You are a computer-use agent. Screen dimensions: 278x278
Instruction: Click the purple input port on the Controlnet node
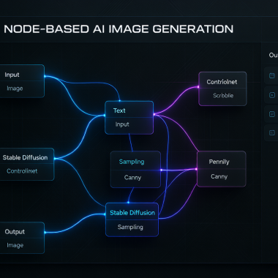(198, 87)
